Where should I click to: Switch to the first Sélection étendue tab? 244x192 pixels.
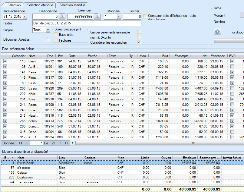pos(40,5)
